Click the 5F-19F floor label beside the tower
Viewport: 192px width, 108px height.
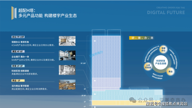point(83,63)
